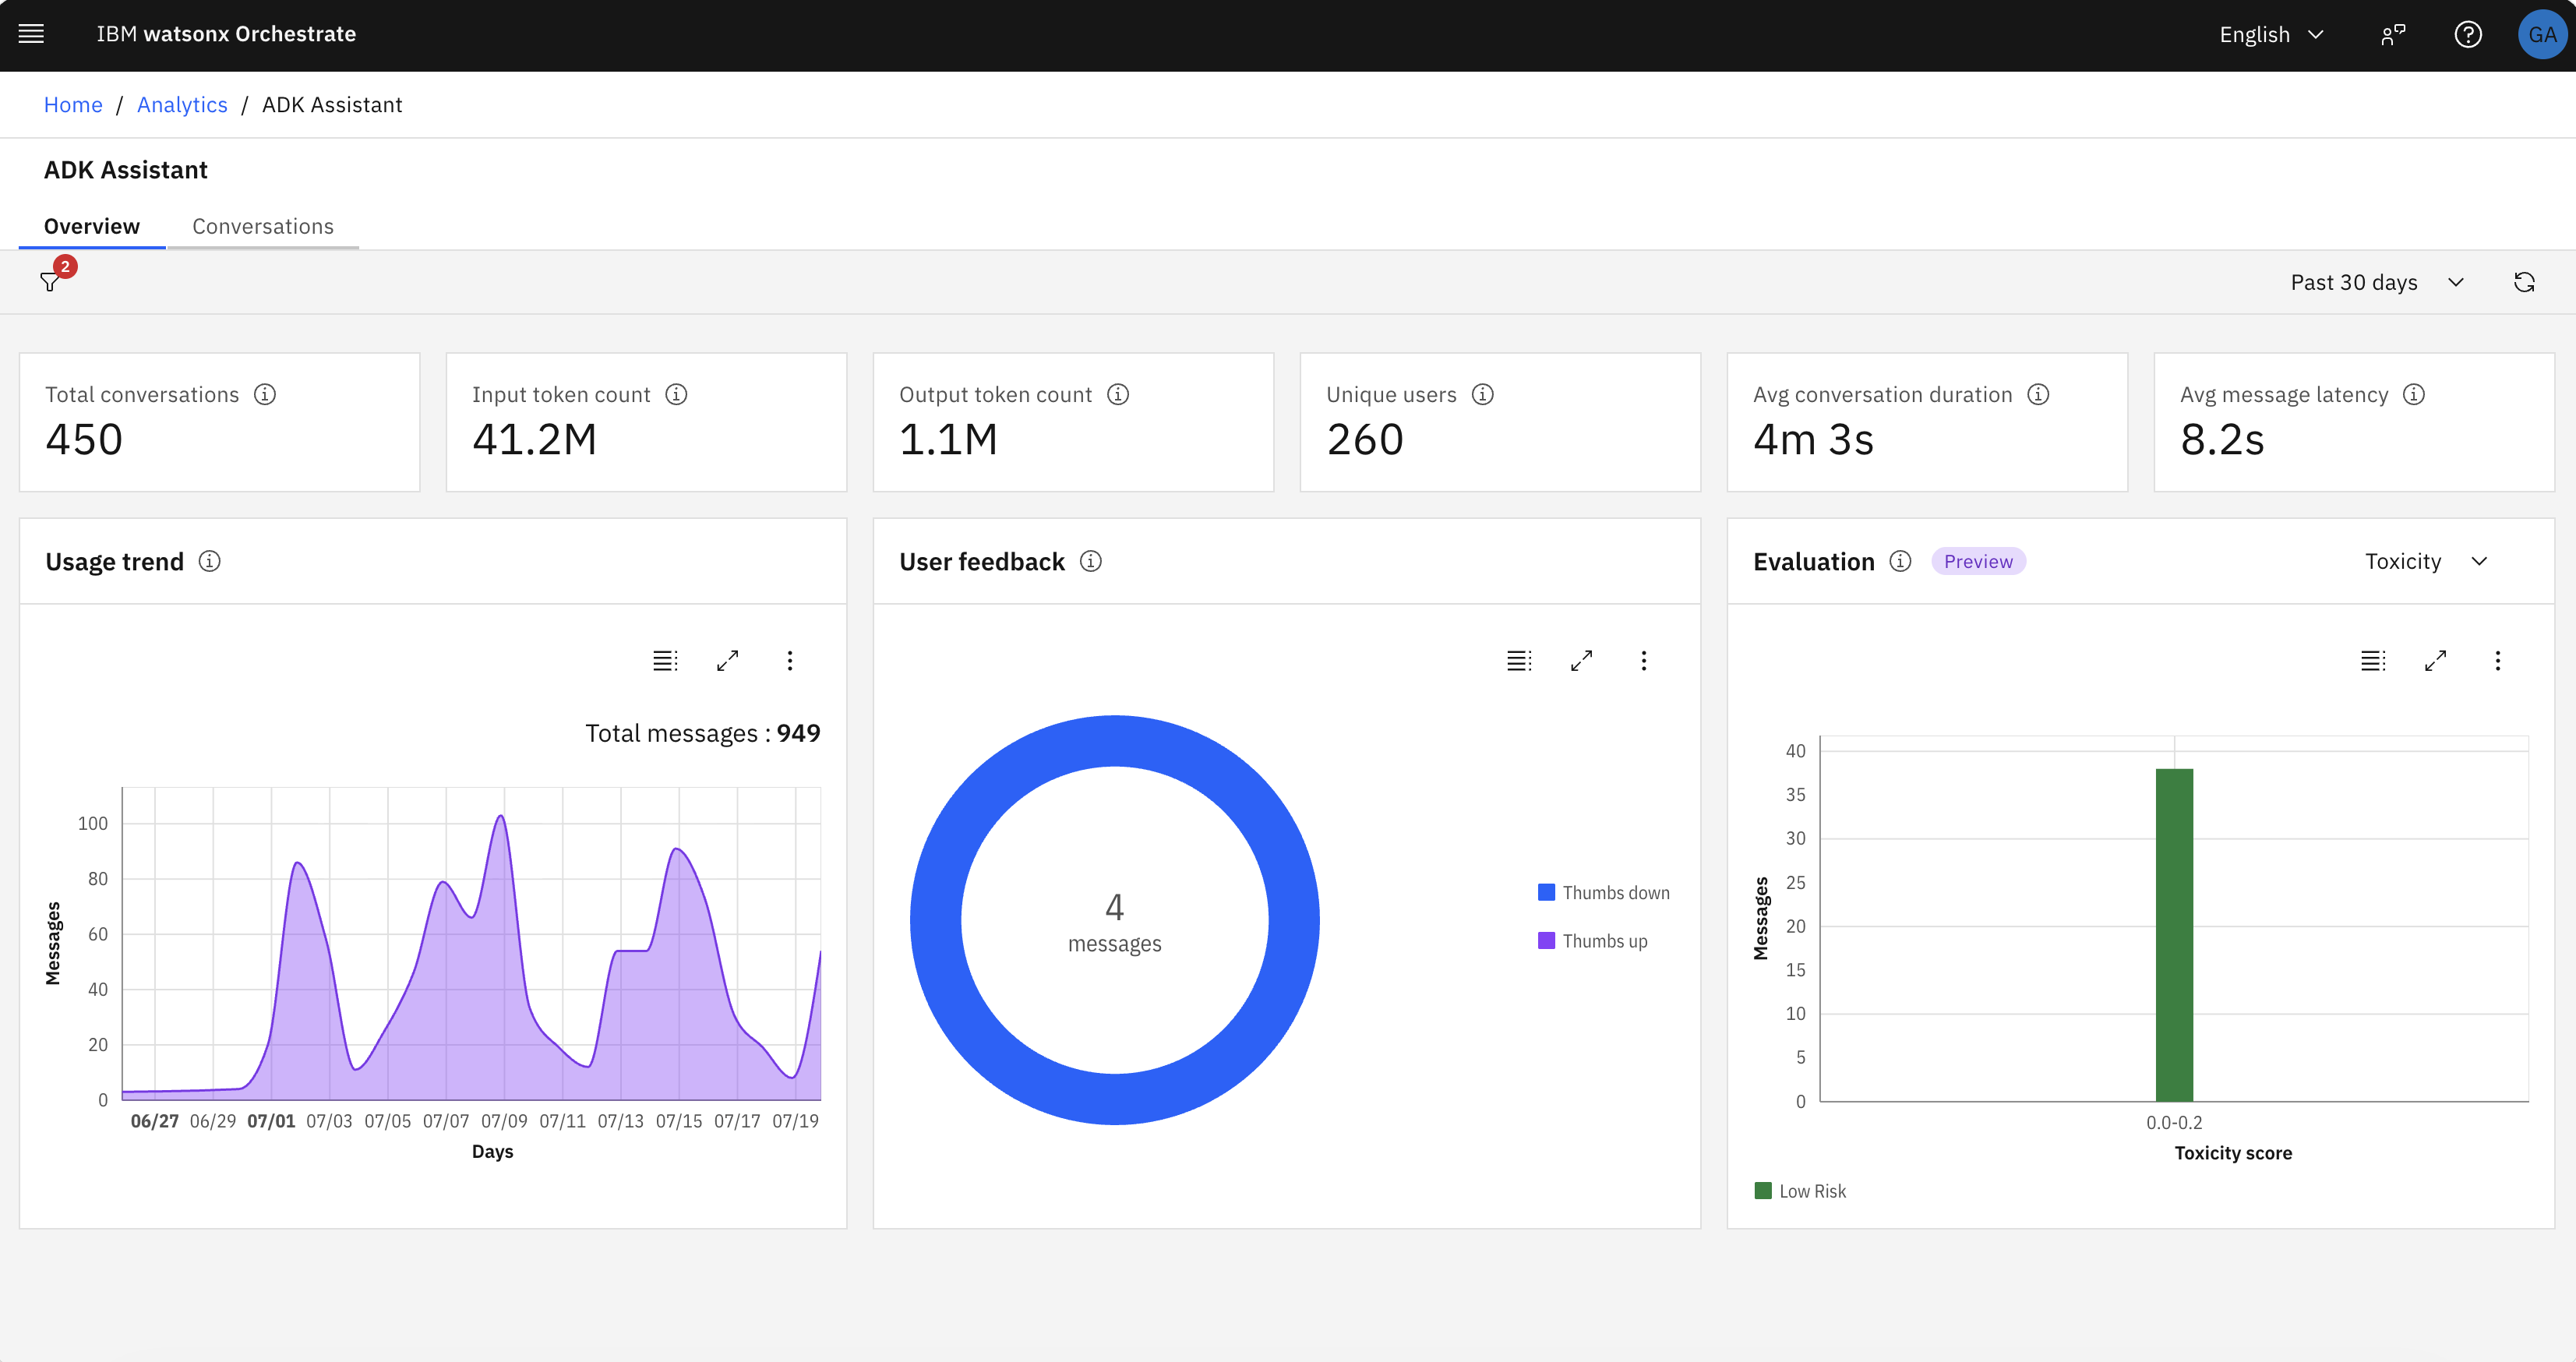The width and height of the screenshot is (2576, 1362).
Task: Open the hamburger navigation menu
Action: (32, 34)
